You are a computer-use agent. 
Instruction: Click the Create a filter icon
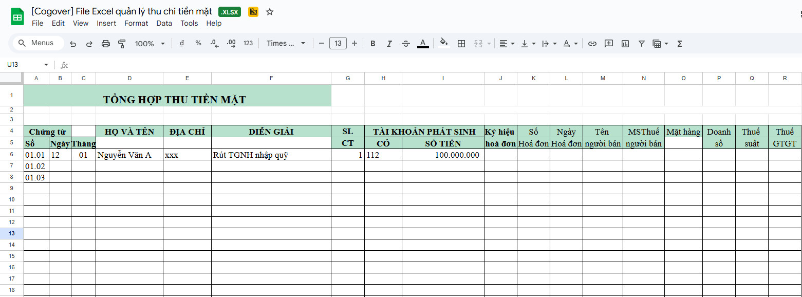coord(642,44)
